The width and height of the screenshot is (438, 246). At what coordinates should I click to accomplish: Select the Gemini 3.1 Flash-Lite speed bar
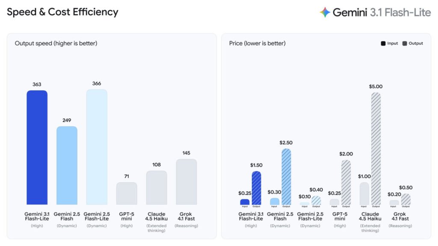(37, 147)
